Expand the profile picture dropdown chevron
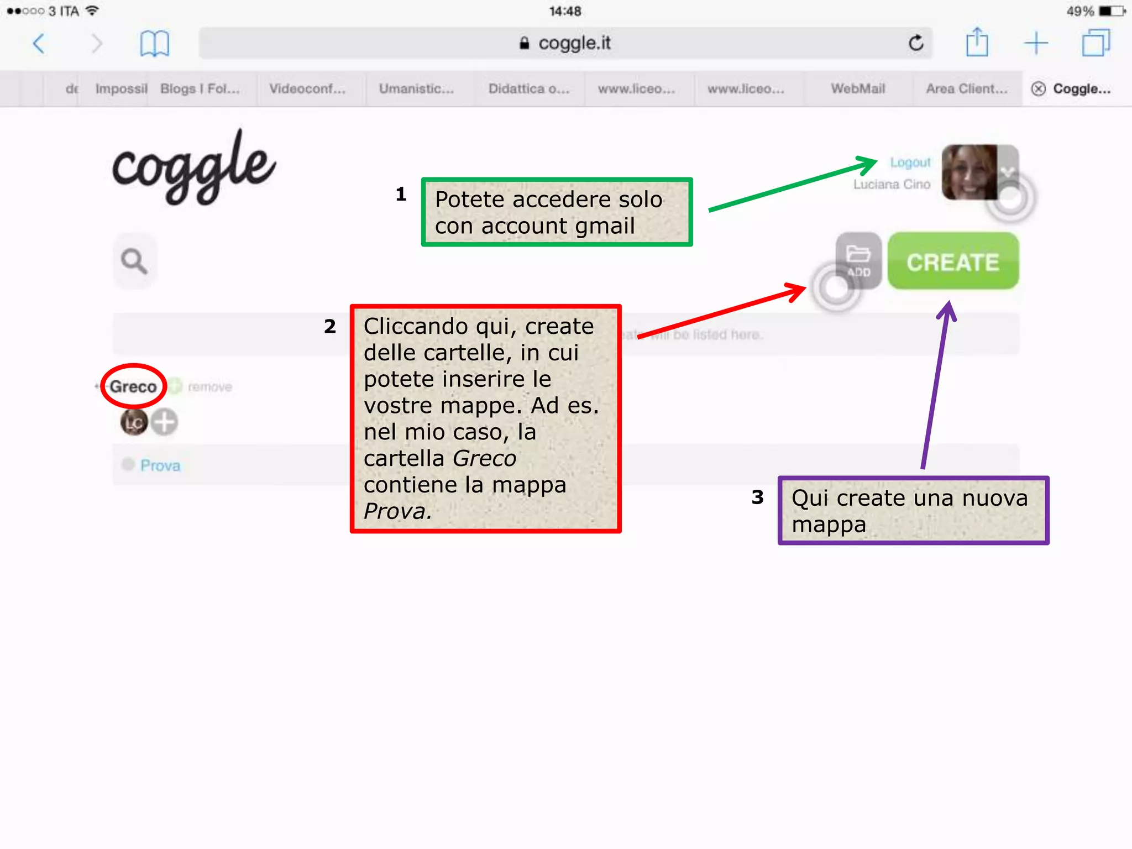The image size is (1132, 849). point(1008,171)
